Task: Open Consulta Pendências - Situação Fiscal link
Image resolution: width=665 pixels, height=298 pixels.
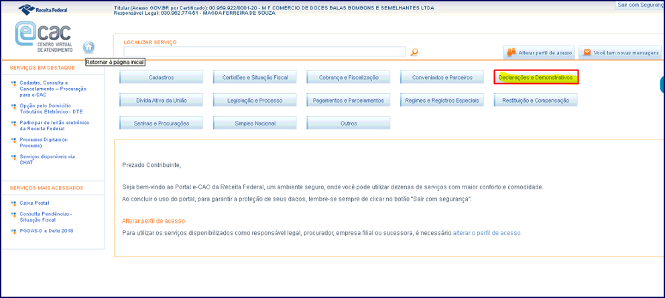Action: [x=46, y=217]
